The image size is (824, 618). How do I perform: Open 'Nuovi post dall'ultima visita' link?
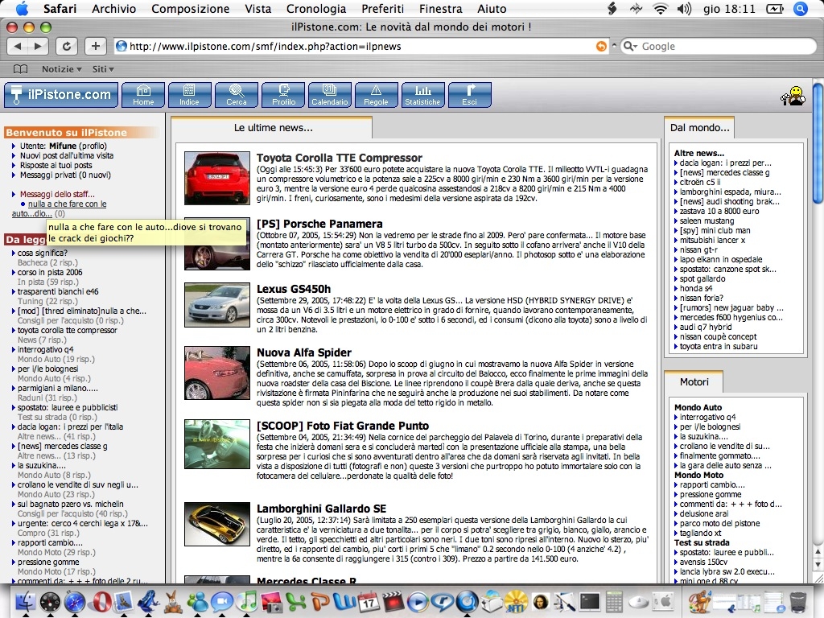pos(67,155)
